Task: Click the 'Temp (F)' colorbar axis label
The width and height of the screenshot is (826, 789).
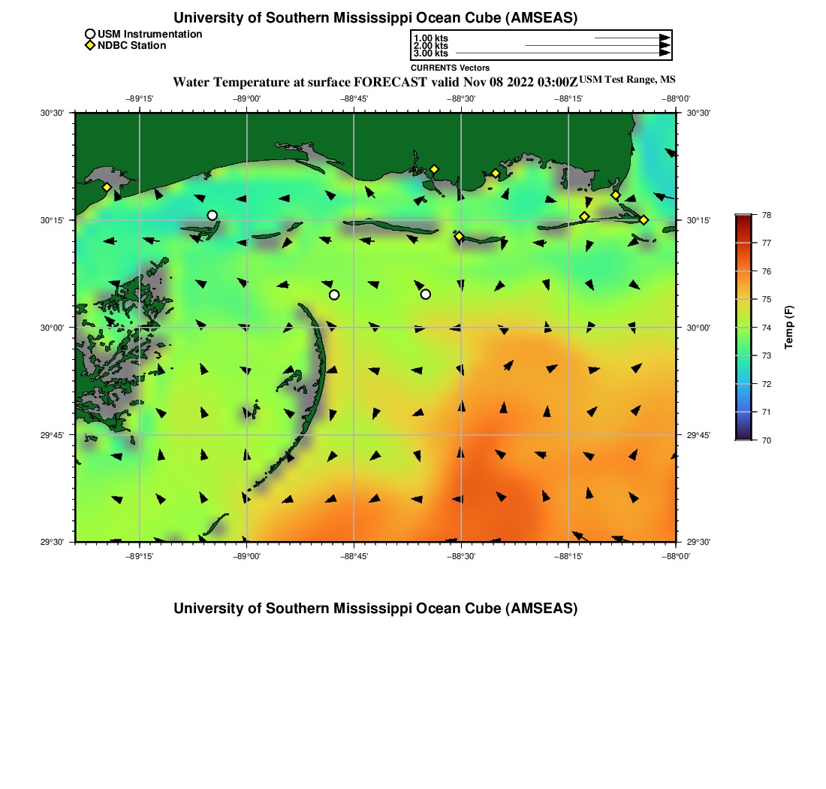Action: [788, 327]
